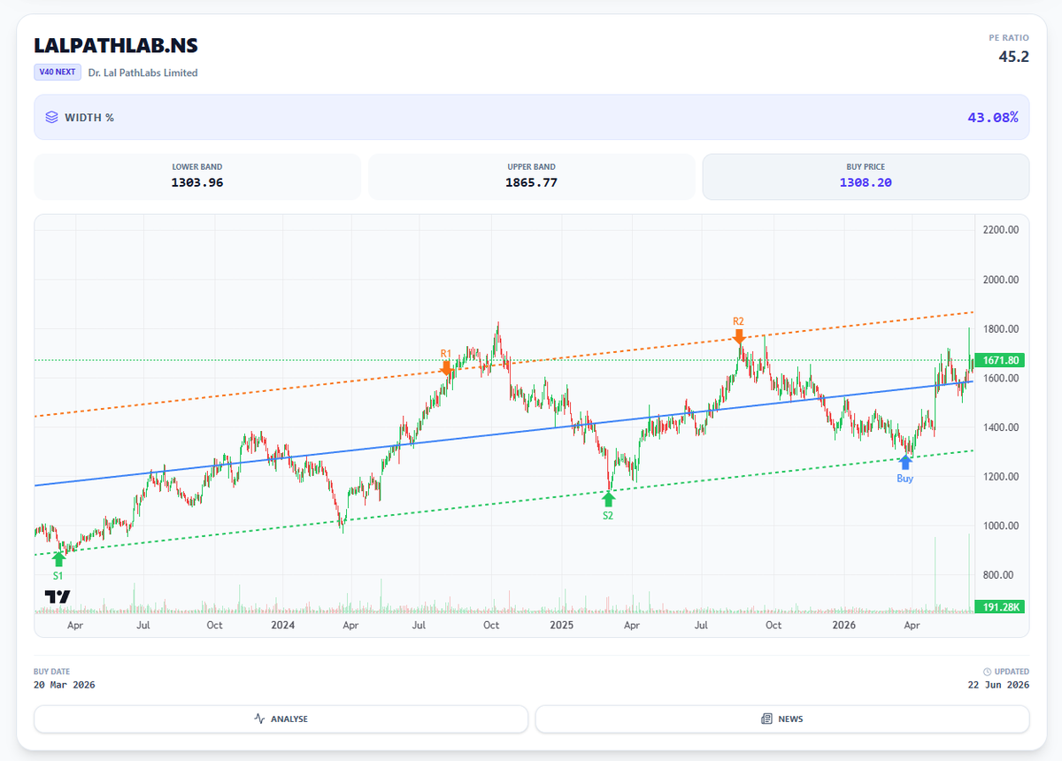Click the UPPER BAND card
1062x761 pixels.
pos(532,177)
